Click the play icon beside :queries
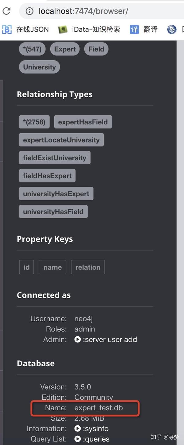The width and height of the screenshot is (184, 445). (x=78, y=439)
